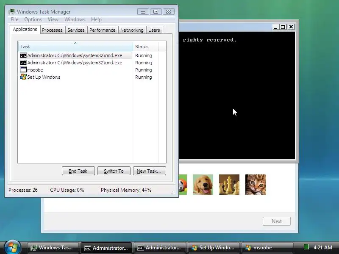Click the second Administrator taskbar button

(160, 248)
